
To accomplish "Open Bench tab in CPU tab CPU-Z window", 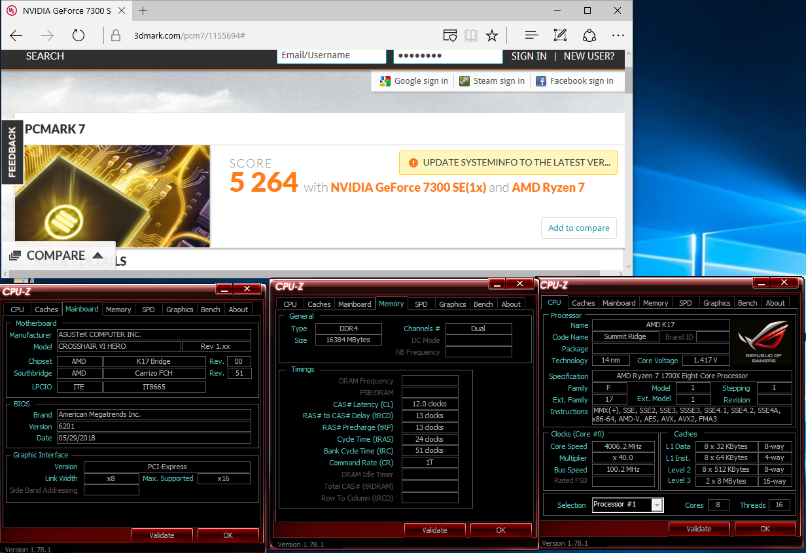I will tap(748, 303).
